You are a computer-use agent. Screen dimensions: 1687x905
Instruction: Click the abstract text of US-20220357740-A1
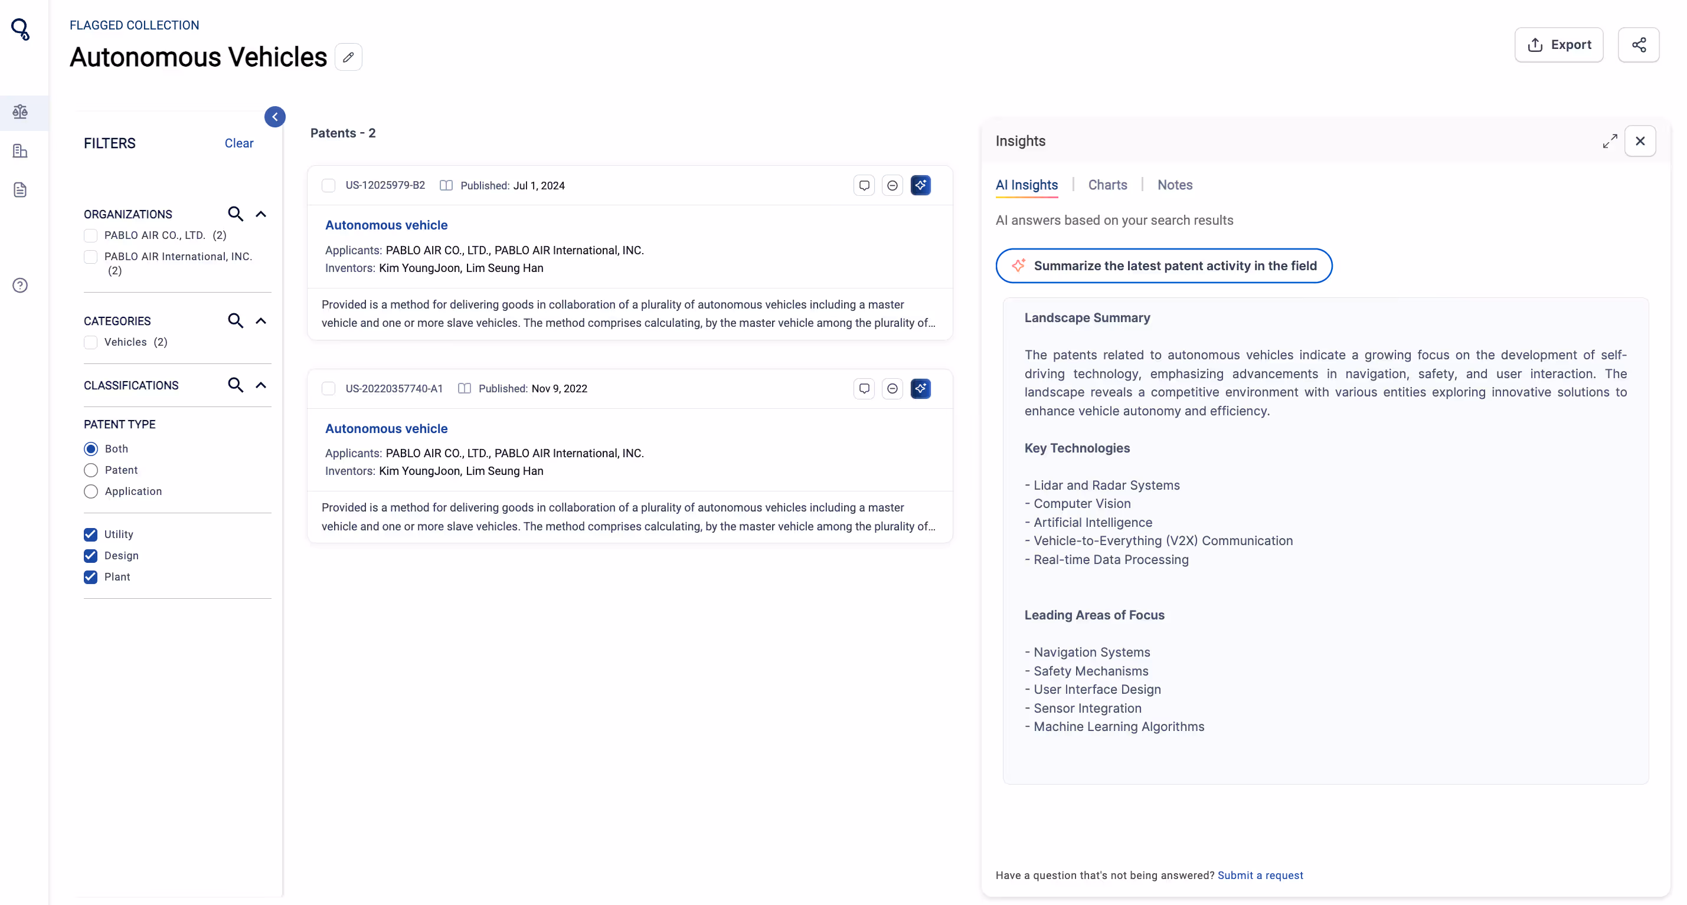[x=629, y=517]
